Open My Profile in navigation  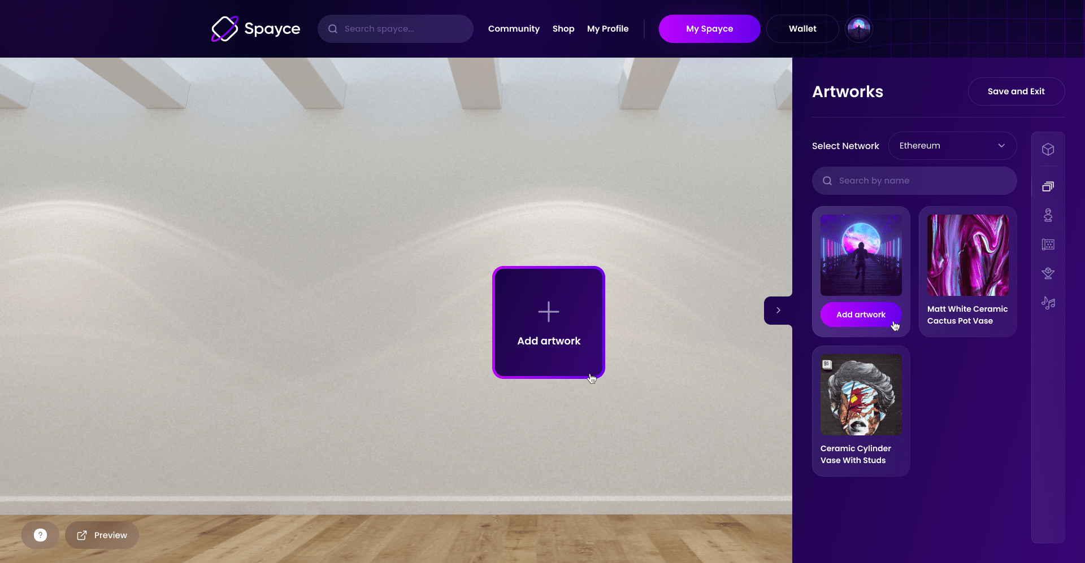[607, 29]
